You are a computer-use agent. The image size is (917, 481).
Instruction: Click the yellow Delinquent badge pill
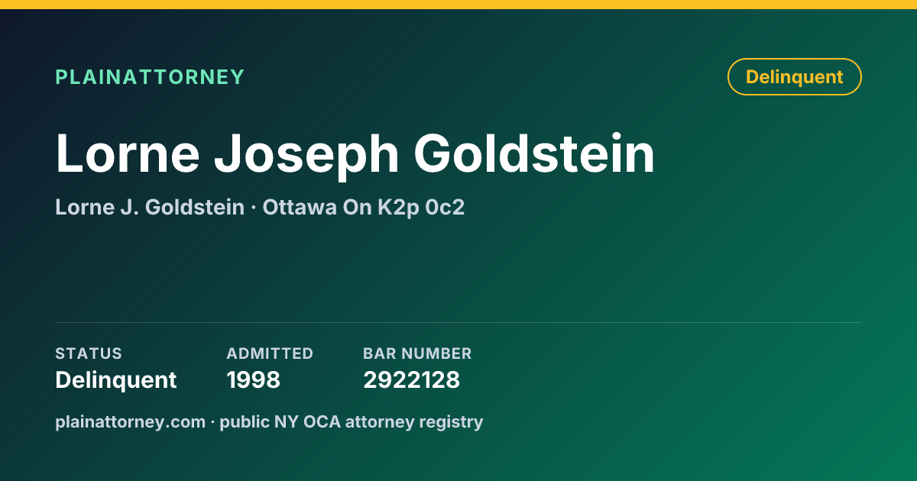click(x=795, y=77)
